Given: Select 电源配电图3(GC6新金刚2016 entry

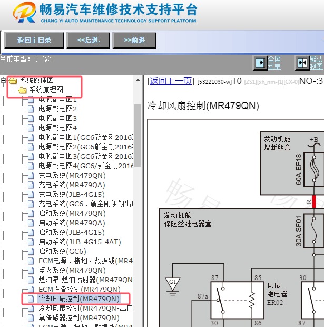Looking at the screenshot, I should (86, 156).
